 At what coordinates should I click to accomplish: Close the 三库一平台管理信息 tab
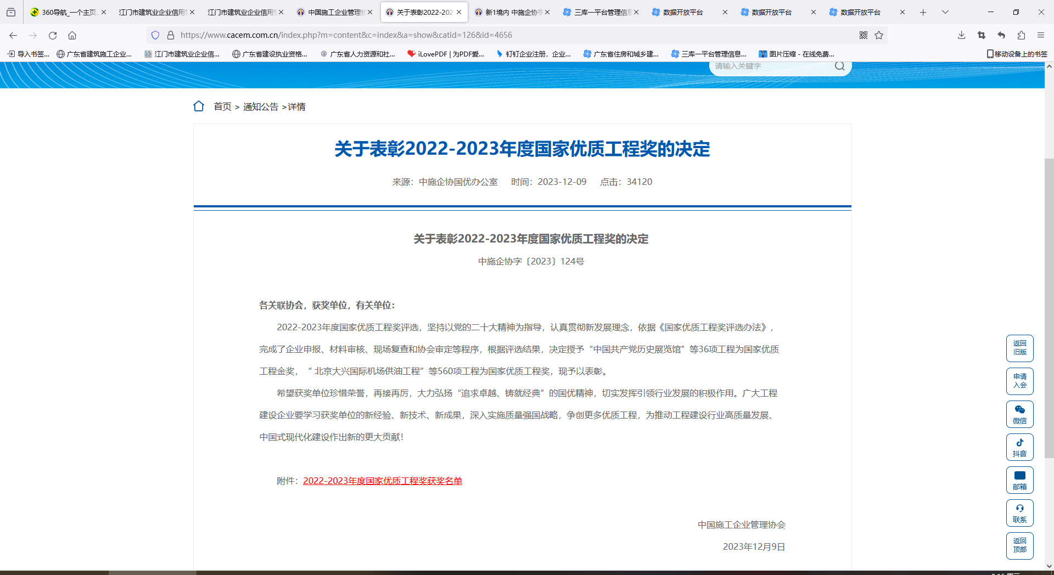click(x=636, y=12)
